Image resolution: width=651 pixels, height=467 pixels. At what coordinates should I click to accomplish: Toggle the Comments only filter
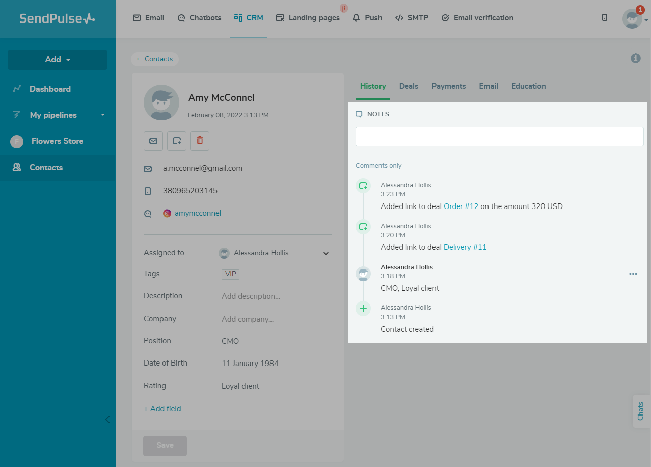[x=378, y=166]
